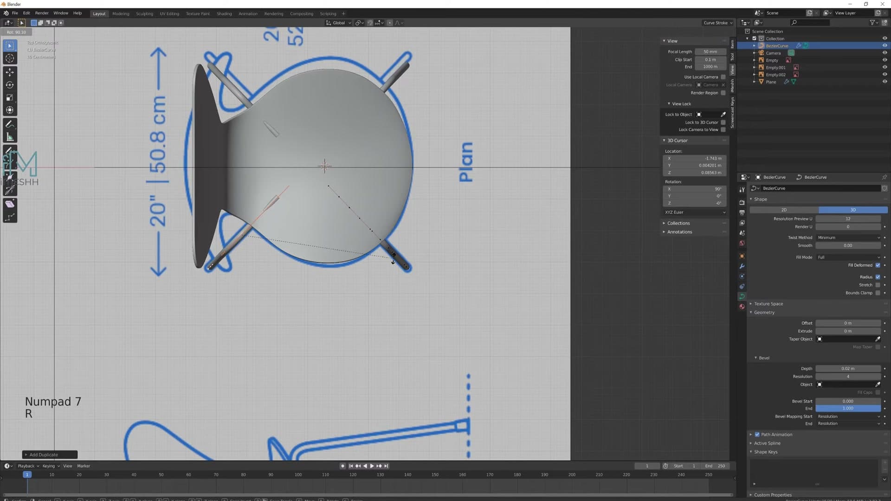Image resolution: width=891 pixels, height=501 pixels.
Task: Switch to the Modeling workspace tab
Action: coord(121,14)
